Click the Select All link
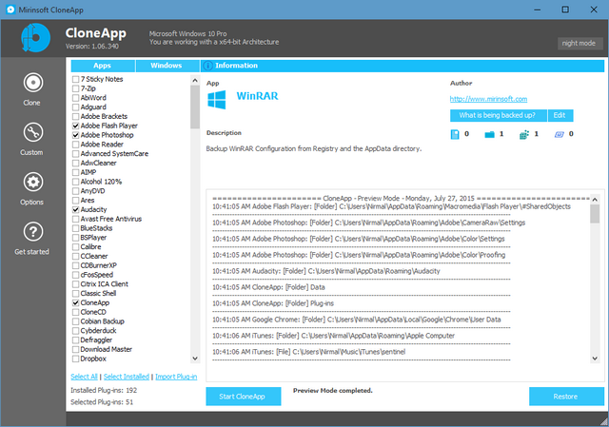This screenshot has width=609, height=427. click(84, 377)
